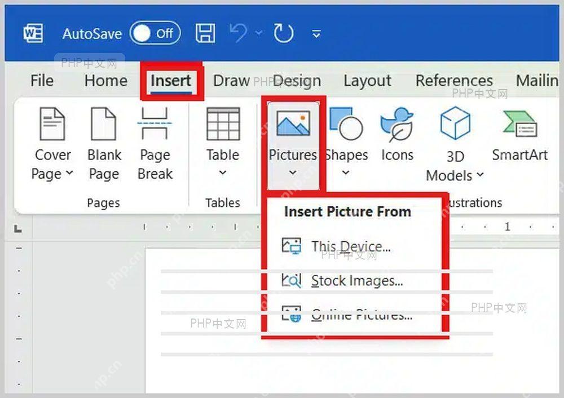The width and height of the screenshot is (564, 398).
Task: Click the Shapes icon
Action: tap(346, 123)
